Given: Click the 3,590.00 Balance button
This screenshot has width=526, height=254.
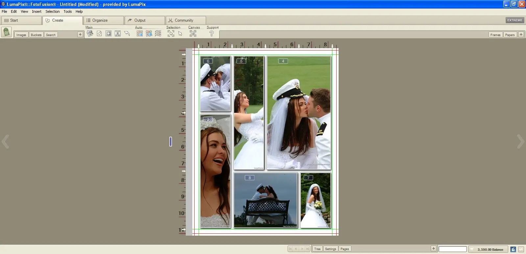Looking at the screenshot, I should click(x=488, y=249).
